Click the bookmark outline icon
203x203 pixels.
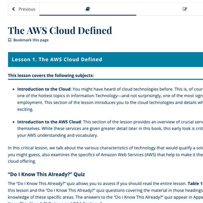pyautogui.click(x=10, y=40)
